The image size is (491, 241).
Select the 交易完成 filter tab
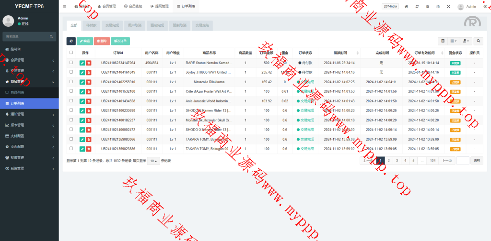[113, 25]
